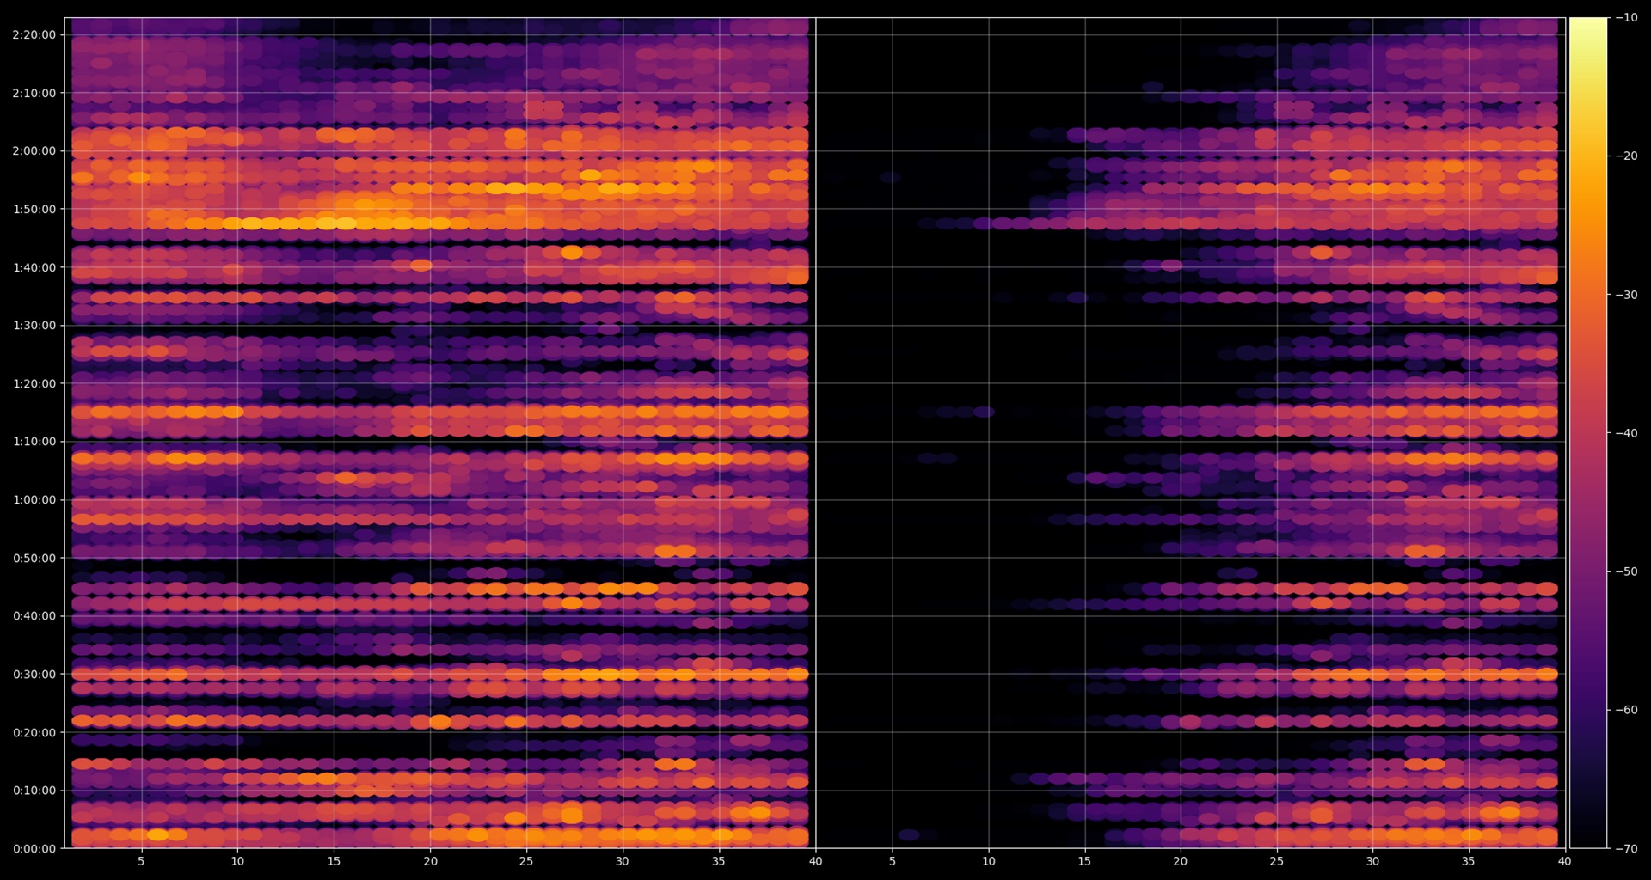This screenshot has height=880, width=1651.
Task: Click tick label 35 under the left heatmap
Action: 719,861
